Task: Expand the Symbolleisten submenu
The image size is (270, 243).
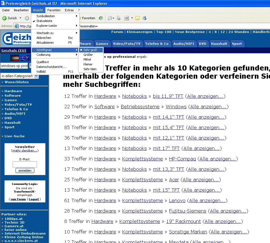Action: [56, 16]
